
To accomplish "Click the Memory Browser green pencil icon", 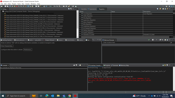I will (x=149, y=40).
